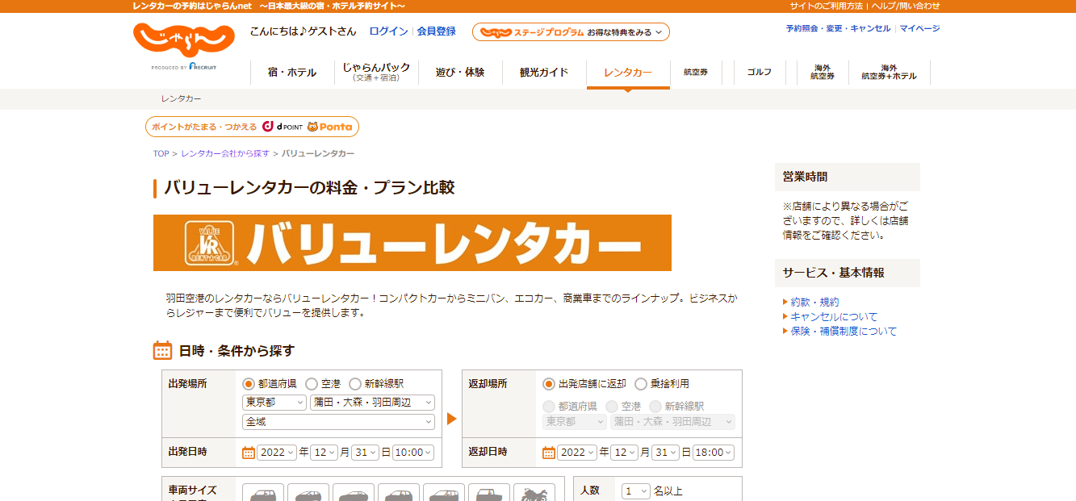Viewport: 1076px width, 501px height.
Task: Click the バリューレンタカー orange banner image
Action: [x=412, y=243]
